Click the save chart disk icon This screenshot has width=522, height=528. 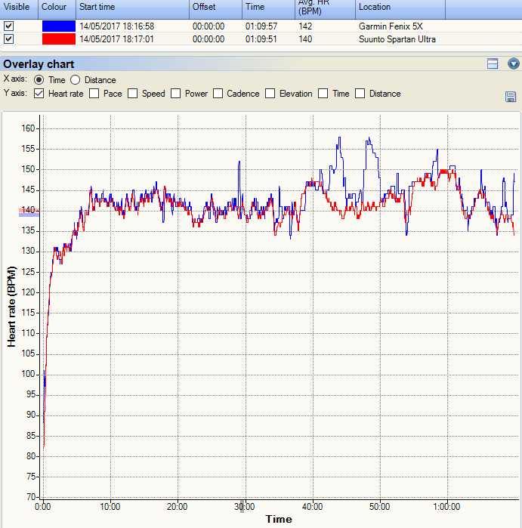pyautogui.click(x=511, y=97)
